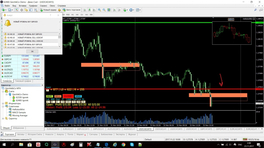Open the new chart dropdown arrow
Screen dimensions: 264x148
[6, 10]
